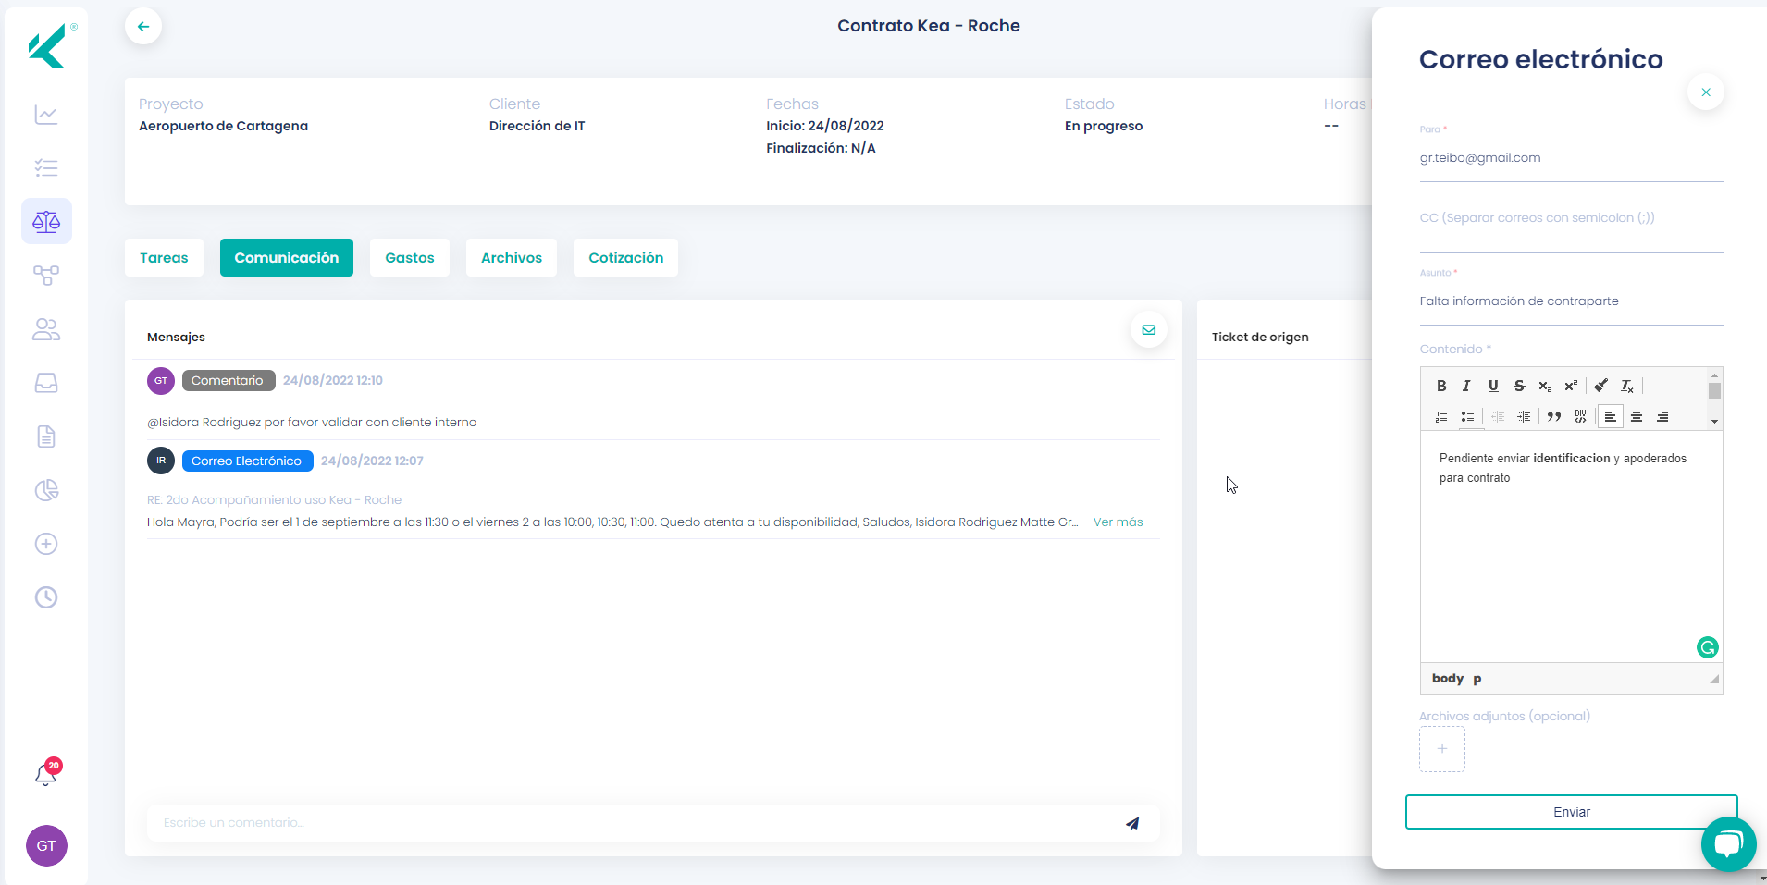The width and height of the screenshot is (1767, 885).
Task: Click the envelope icon in the Mensajes panel
Action: click(1148, 329)
